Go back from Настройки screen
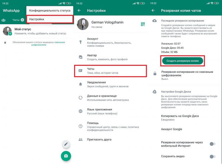 point(79,10)
